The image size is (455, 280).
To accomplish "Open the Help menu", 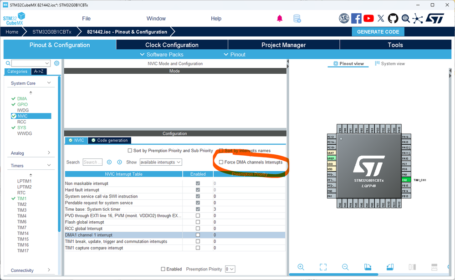I will (x=216, y=19).
